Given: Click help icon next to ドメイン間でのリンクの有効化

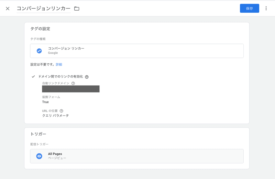Looking at the screenshot, I should pyautogui.click(x=87, y=77).
